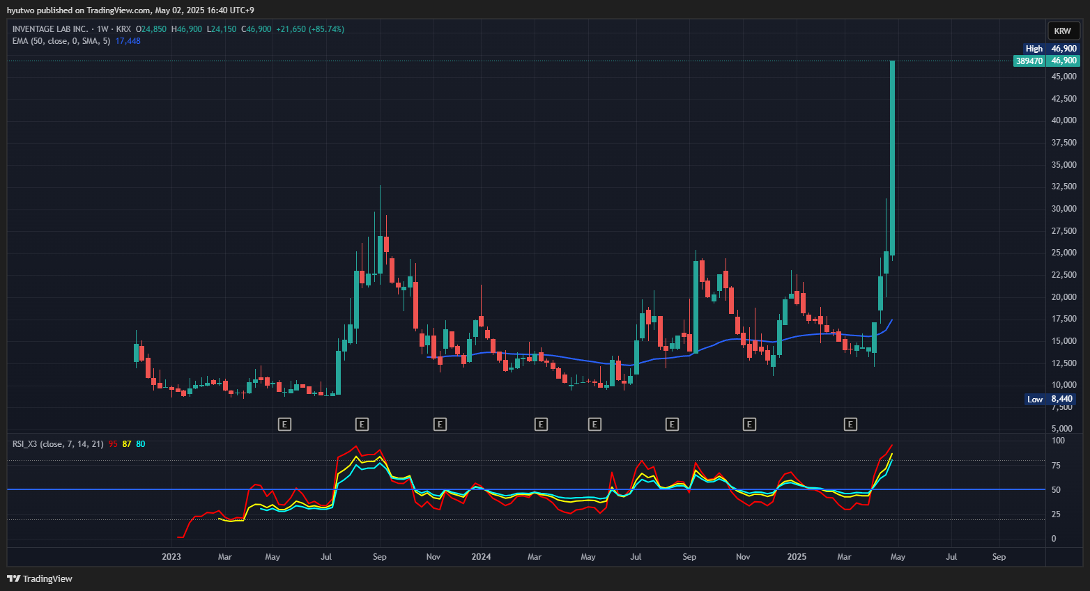Image resolution: width=1090 pixels, height=591 pixels.
Task: Click the EMA value 17,448
Action: pos(128,41)
